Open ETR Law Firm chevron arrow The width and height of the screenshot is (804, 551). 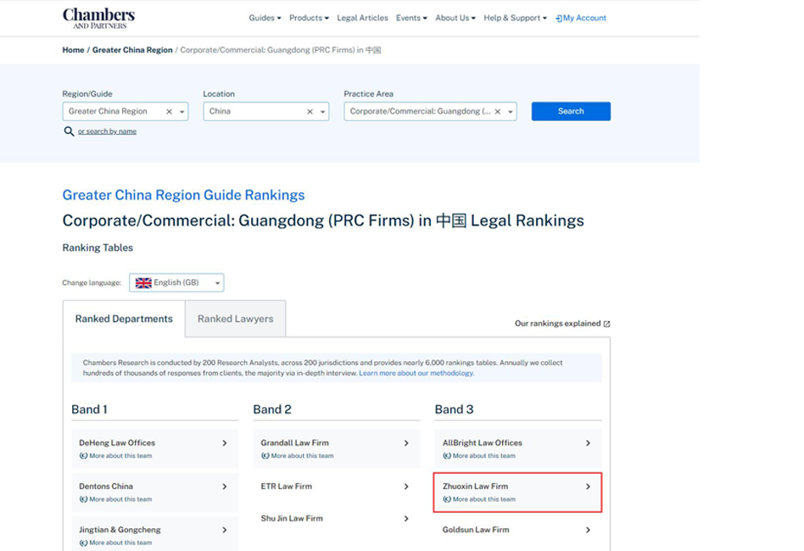406,487
